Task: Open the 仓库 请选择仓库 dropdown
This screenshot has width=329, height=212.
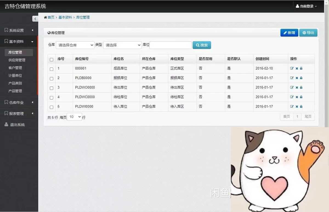Action: pos(75,45)
